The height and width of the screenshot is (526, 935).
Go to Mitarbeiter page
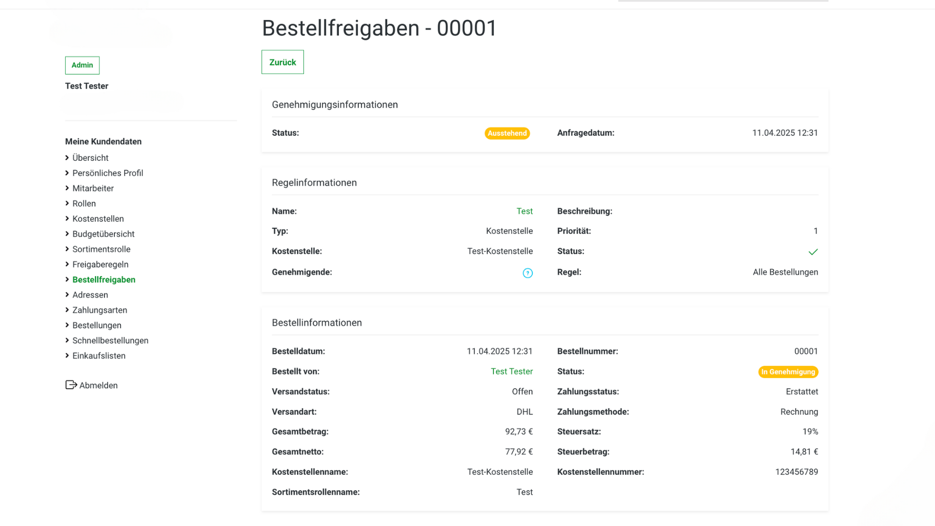(93, 188)
